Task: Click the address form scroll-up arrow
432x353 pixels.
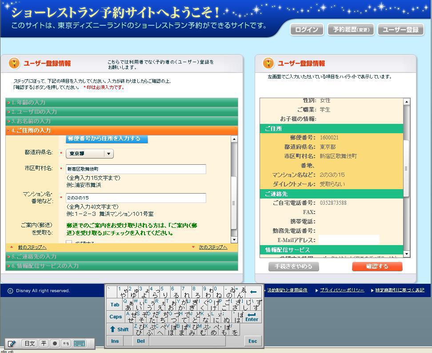Action: (234, 139)
